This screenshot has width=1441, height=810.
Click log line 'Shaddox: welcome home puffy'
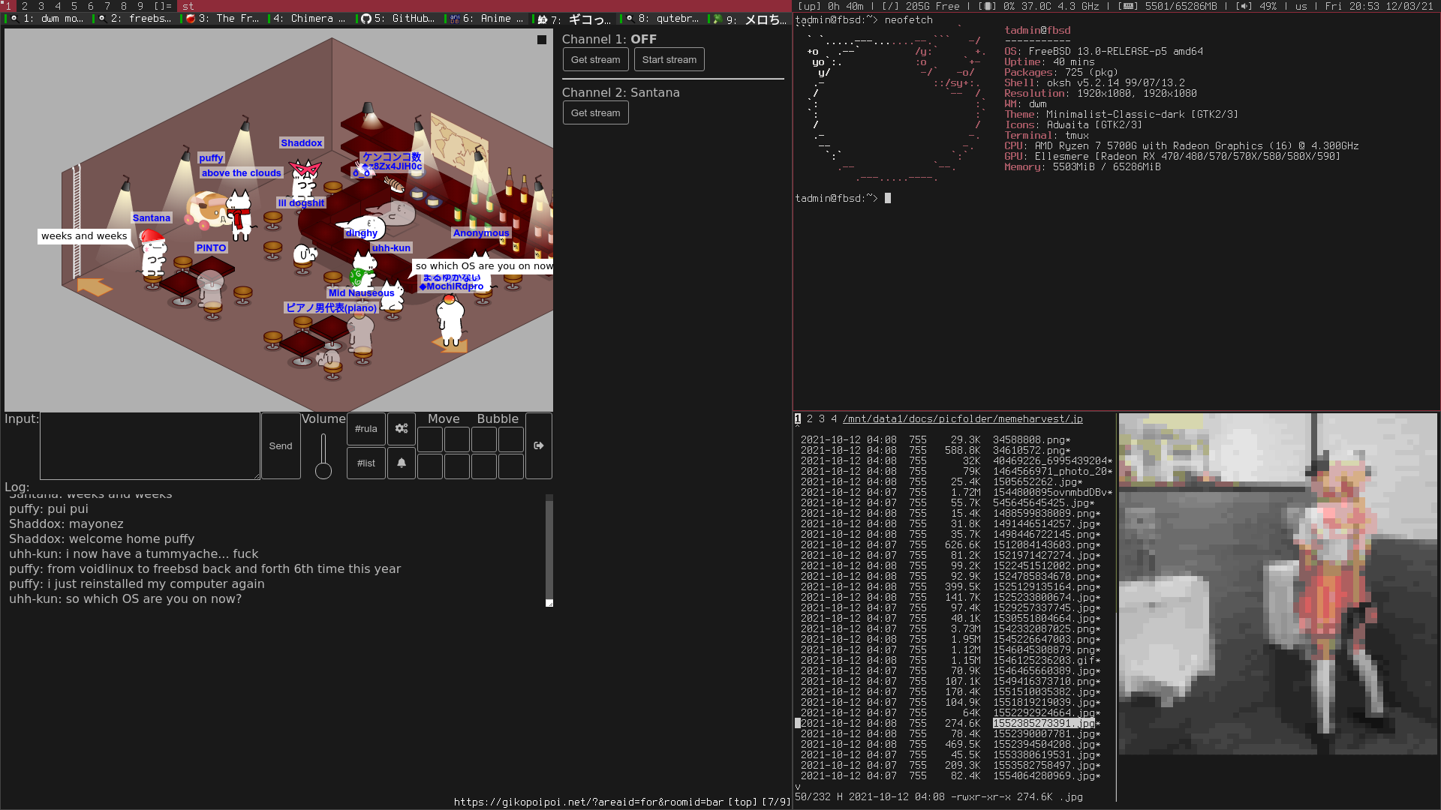pyautogui.click(x=101, y=538)
